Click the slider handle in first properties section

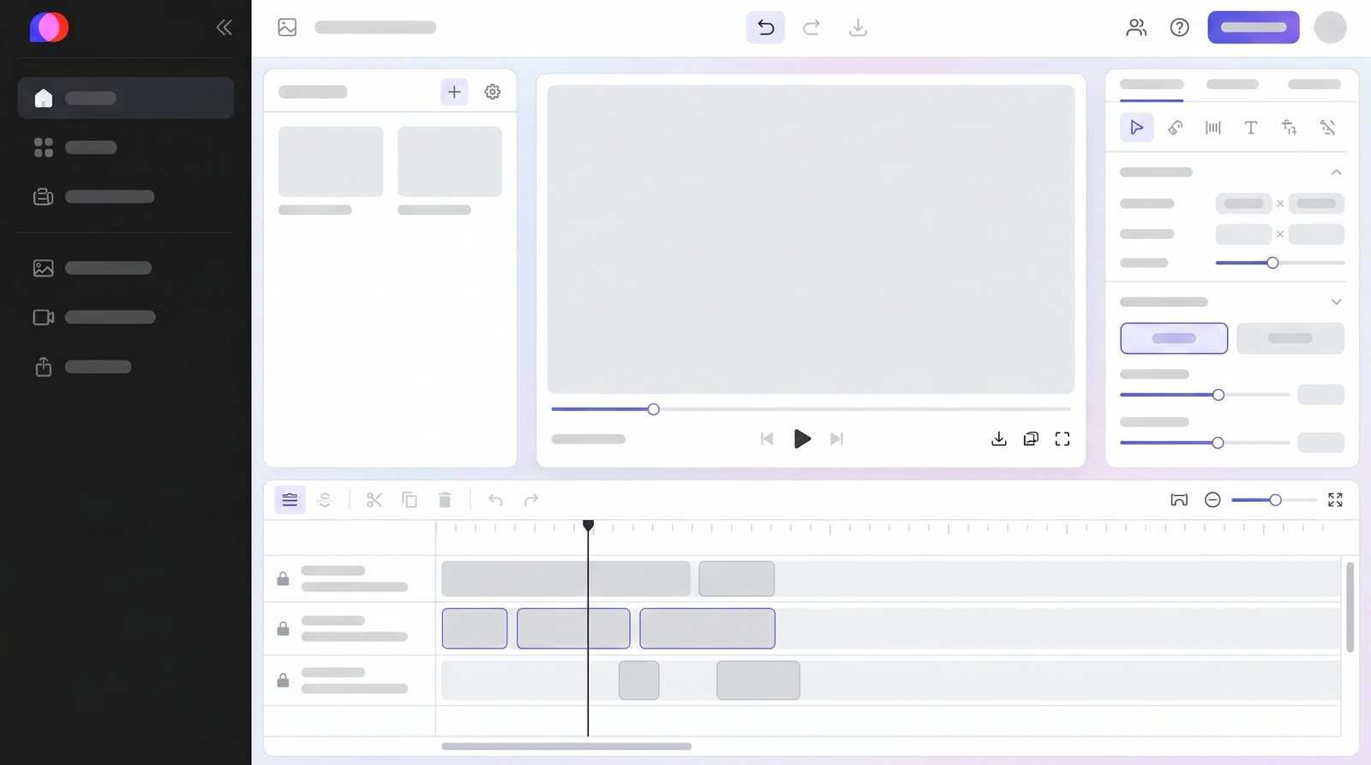(x=1272, y=263)
